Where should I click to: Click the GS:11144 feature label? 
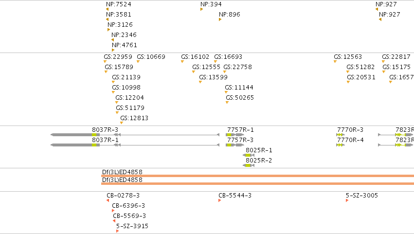pos(239,88)
